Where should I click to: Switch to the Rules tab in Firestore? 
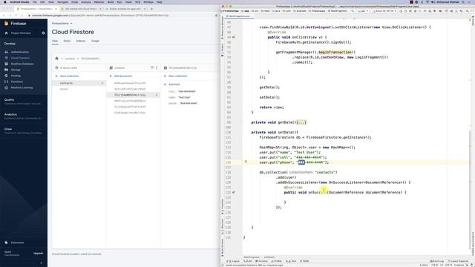tap(67, 41)
